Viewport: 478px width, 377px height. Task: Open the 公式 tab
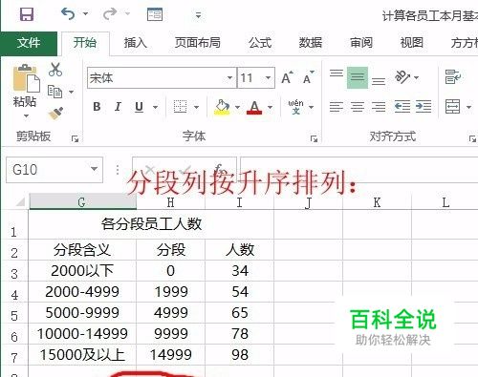coord(260,43)
